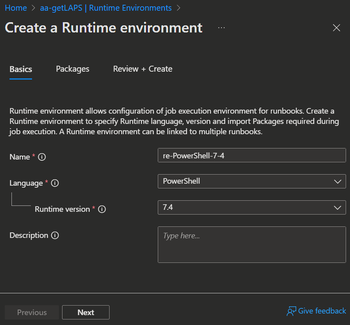
Task: Close the Create a Runtime environment pane
Action: coord(336,28)
